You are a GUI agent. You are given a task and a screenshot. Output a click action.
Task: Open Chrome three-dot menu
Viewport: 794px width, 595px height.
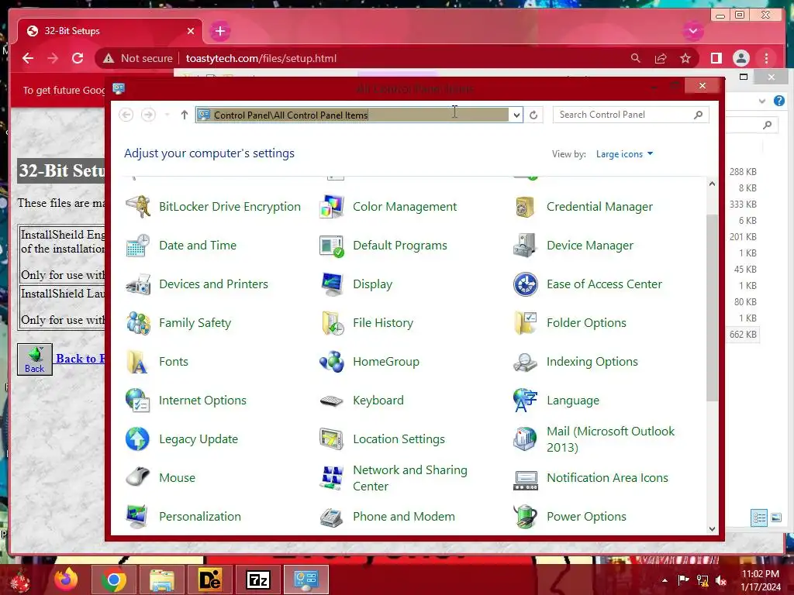(x=766, y=58)
